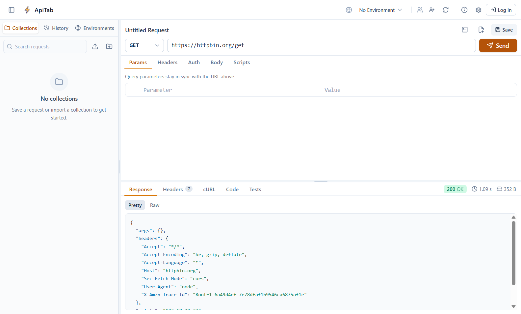Select the Auth tab
The width and height of the screenshot is (521, 314).
194,62
